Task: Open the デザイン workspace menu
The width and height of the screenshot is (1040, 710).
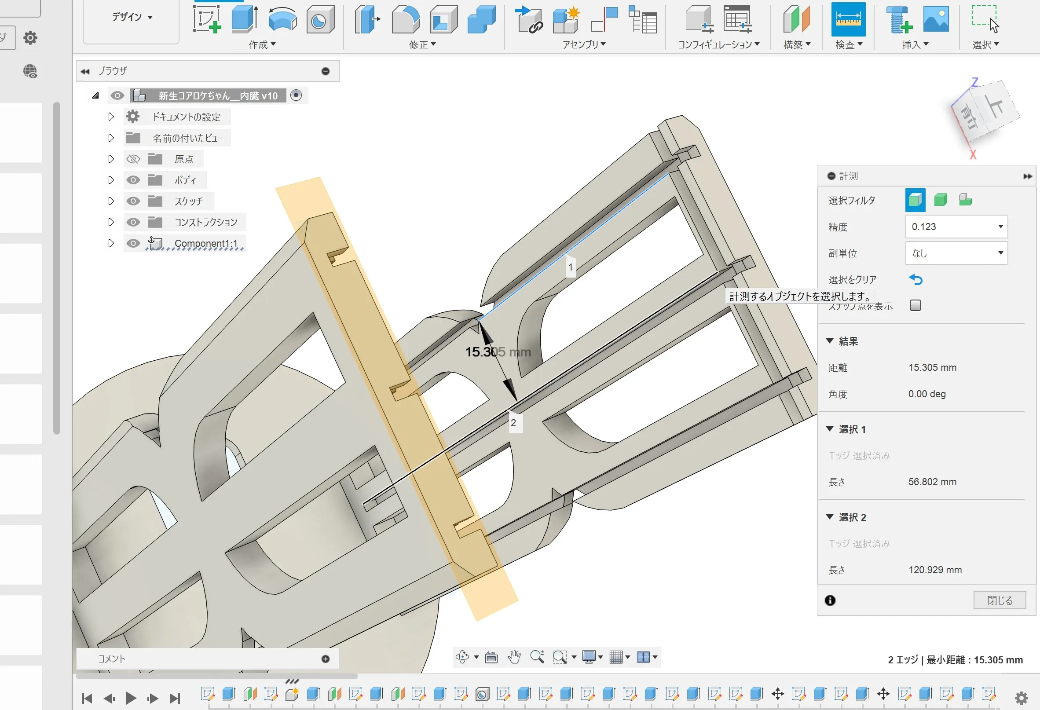Action: pyautogui.click(x=132, y=17)
